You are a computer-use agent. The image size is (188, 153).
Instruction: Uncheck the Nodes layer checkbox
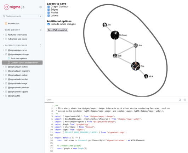coord(49,13)
